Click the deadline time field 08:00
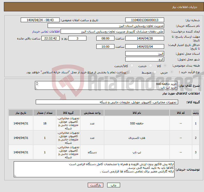Viewport: 204px width, 192px height. pos(105,38)
